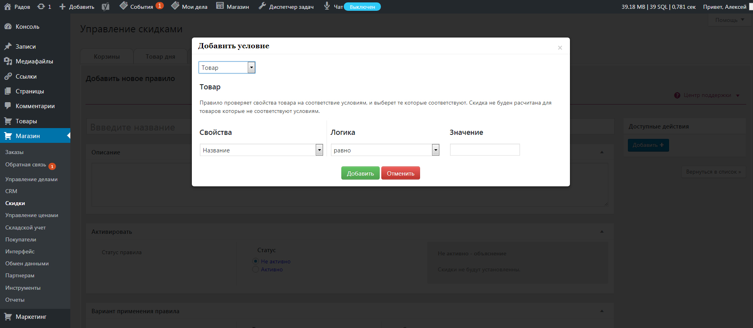Click the Привет, Алексей account link
Viewport: 753px width, 328px height.
725,7
